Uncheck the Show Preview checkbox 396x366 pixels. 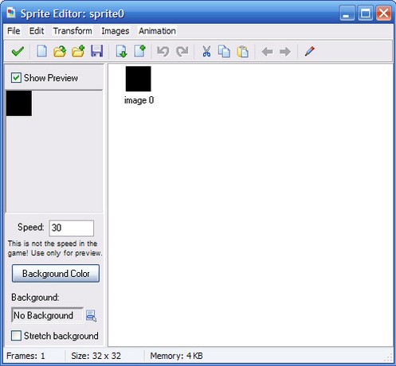(x=16, y=78)
